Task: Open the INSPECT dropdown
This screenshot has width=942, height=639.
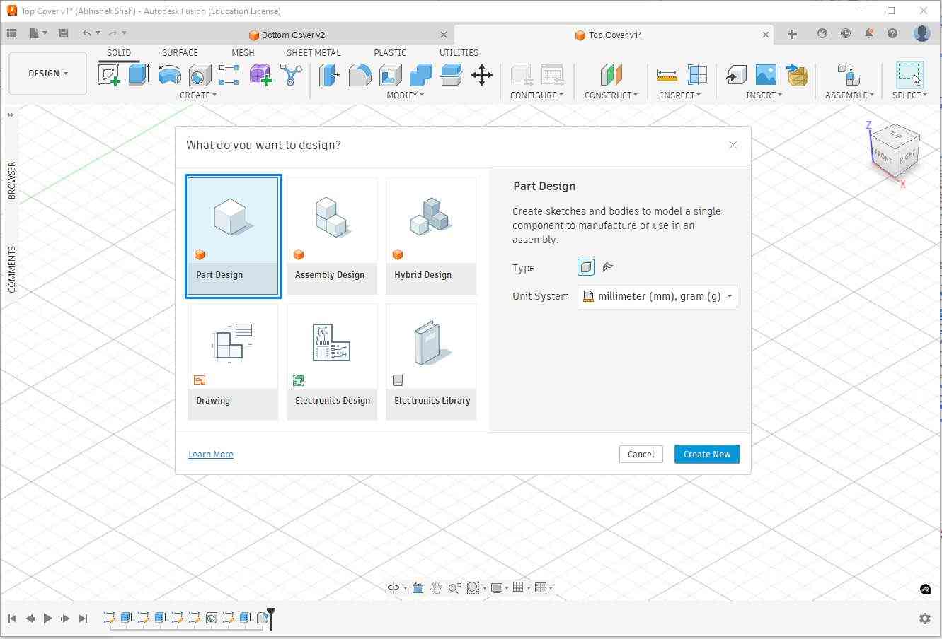Action: 680,95
